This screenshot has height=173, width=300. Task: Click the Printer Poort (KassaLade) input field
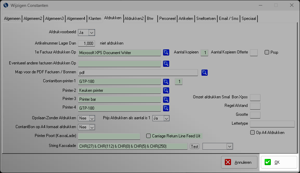click(x=109, y=136)
